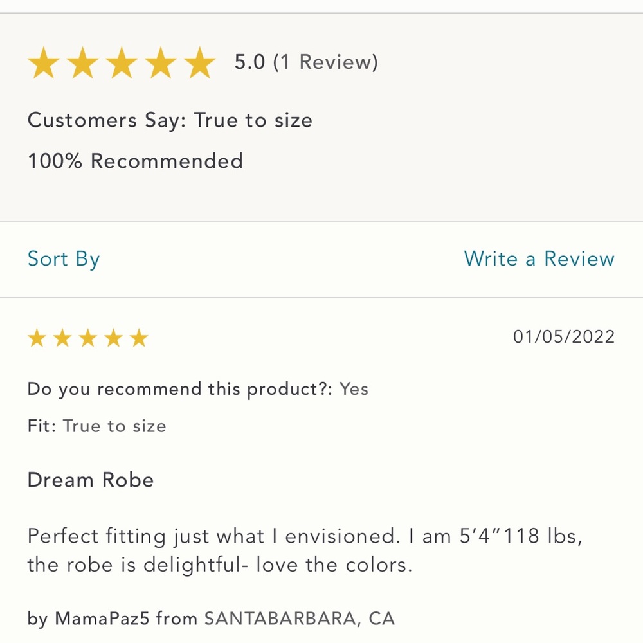Click the third large summary star
This screenshot has height=643, width=643.
pyautogui.click(x=122, y=63)
